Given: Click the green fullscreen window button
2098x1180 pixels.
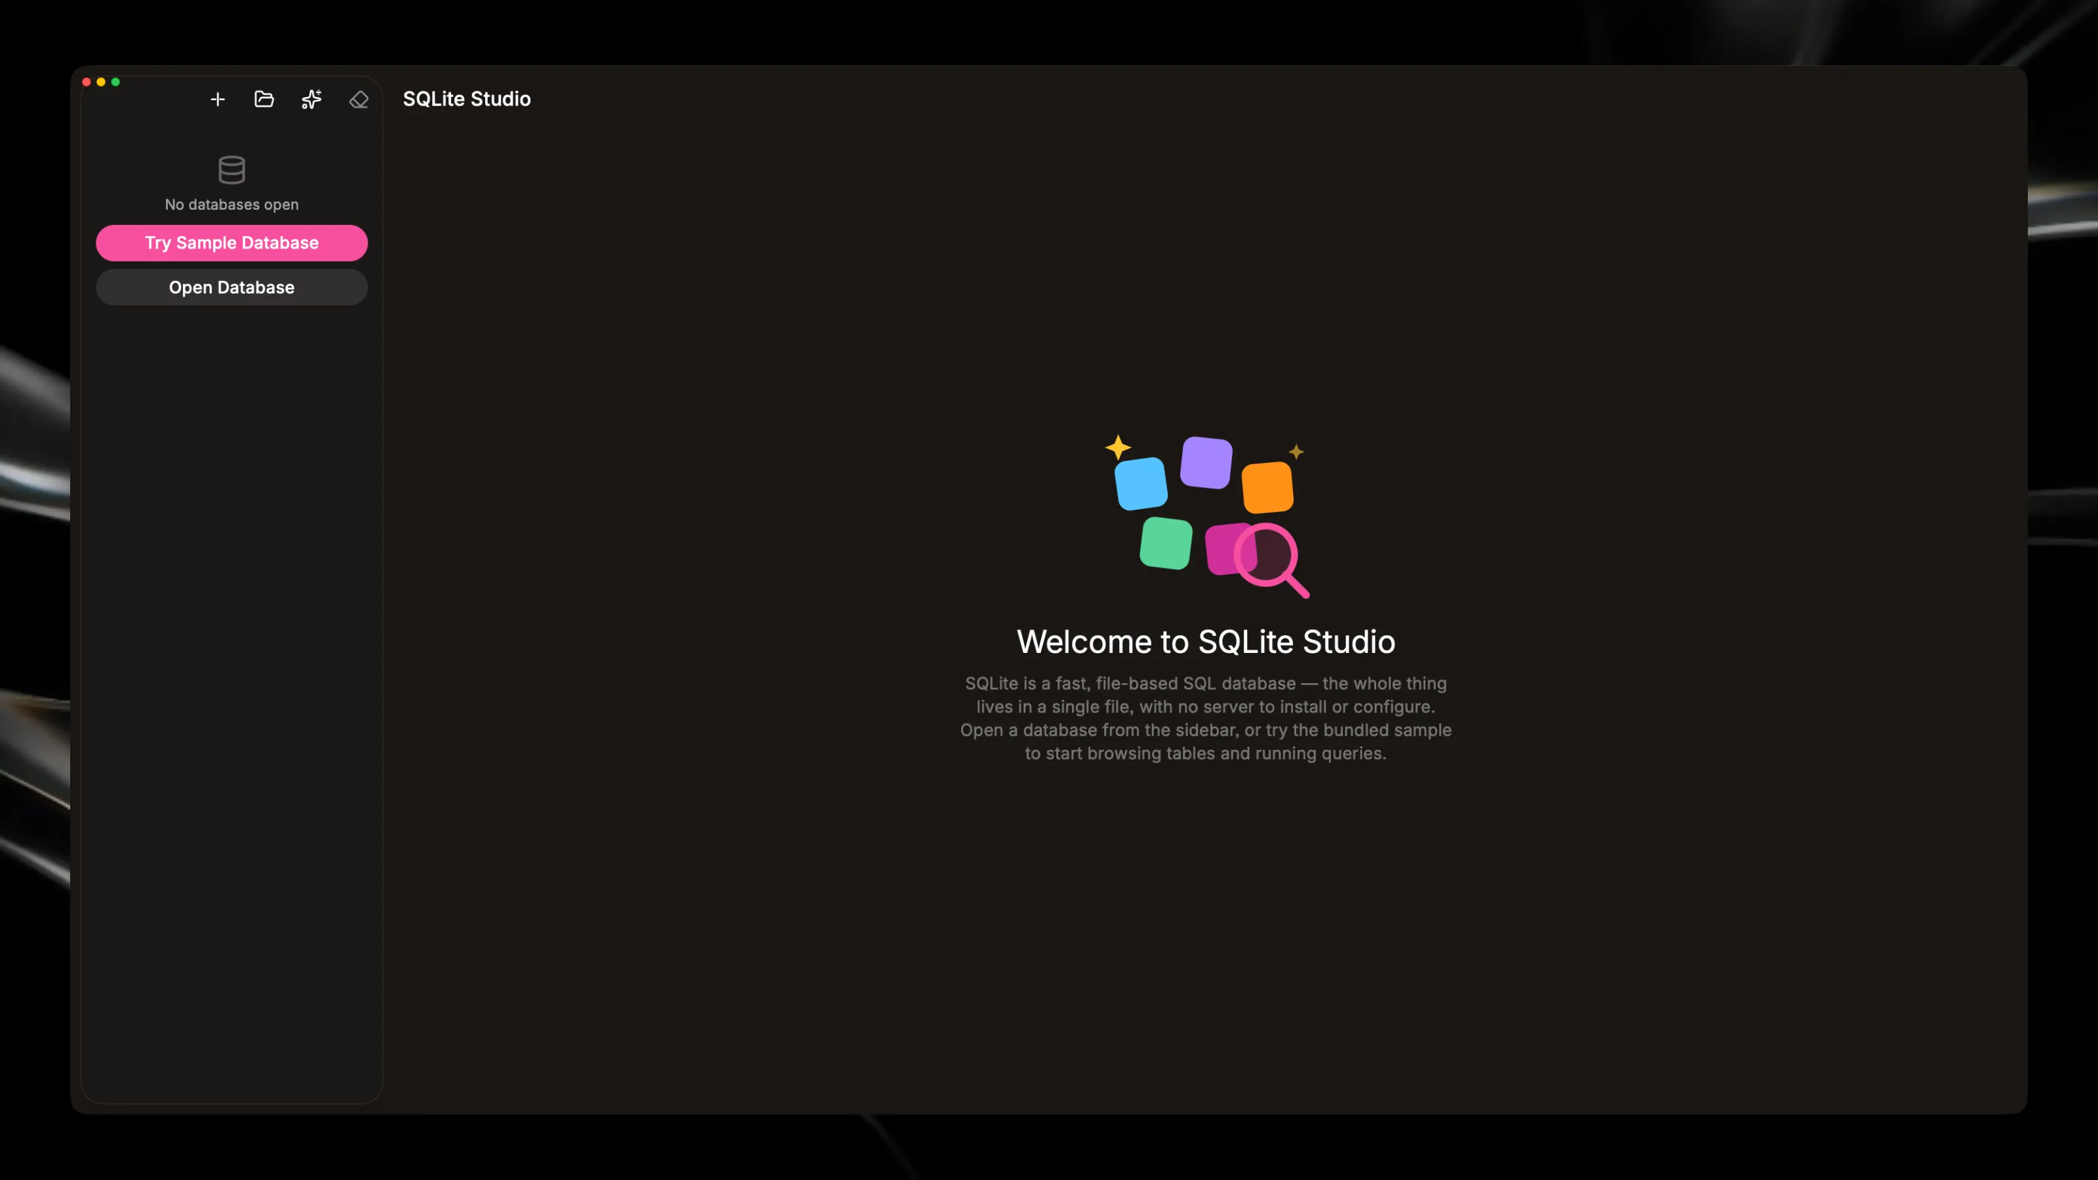Looking at the screenshot, I should [115, 82].
